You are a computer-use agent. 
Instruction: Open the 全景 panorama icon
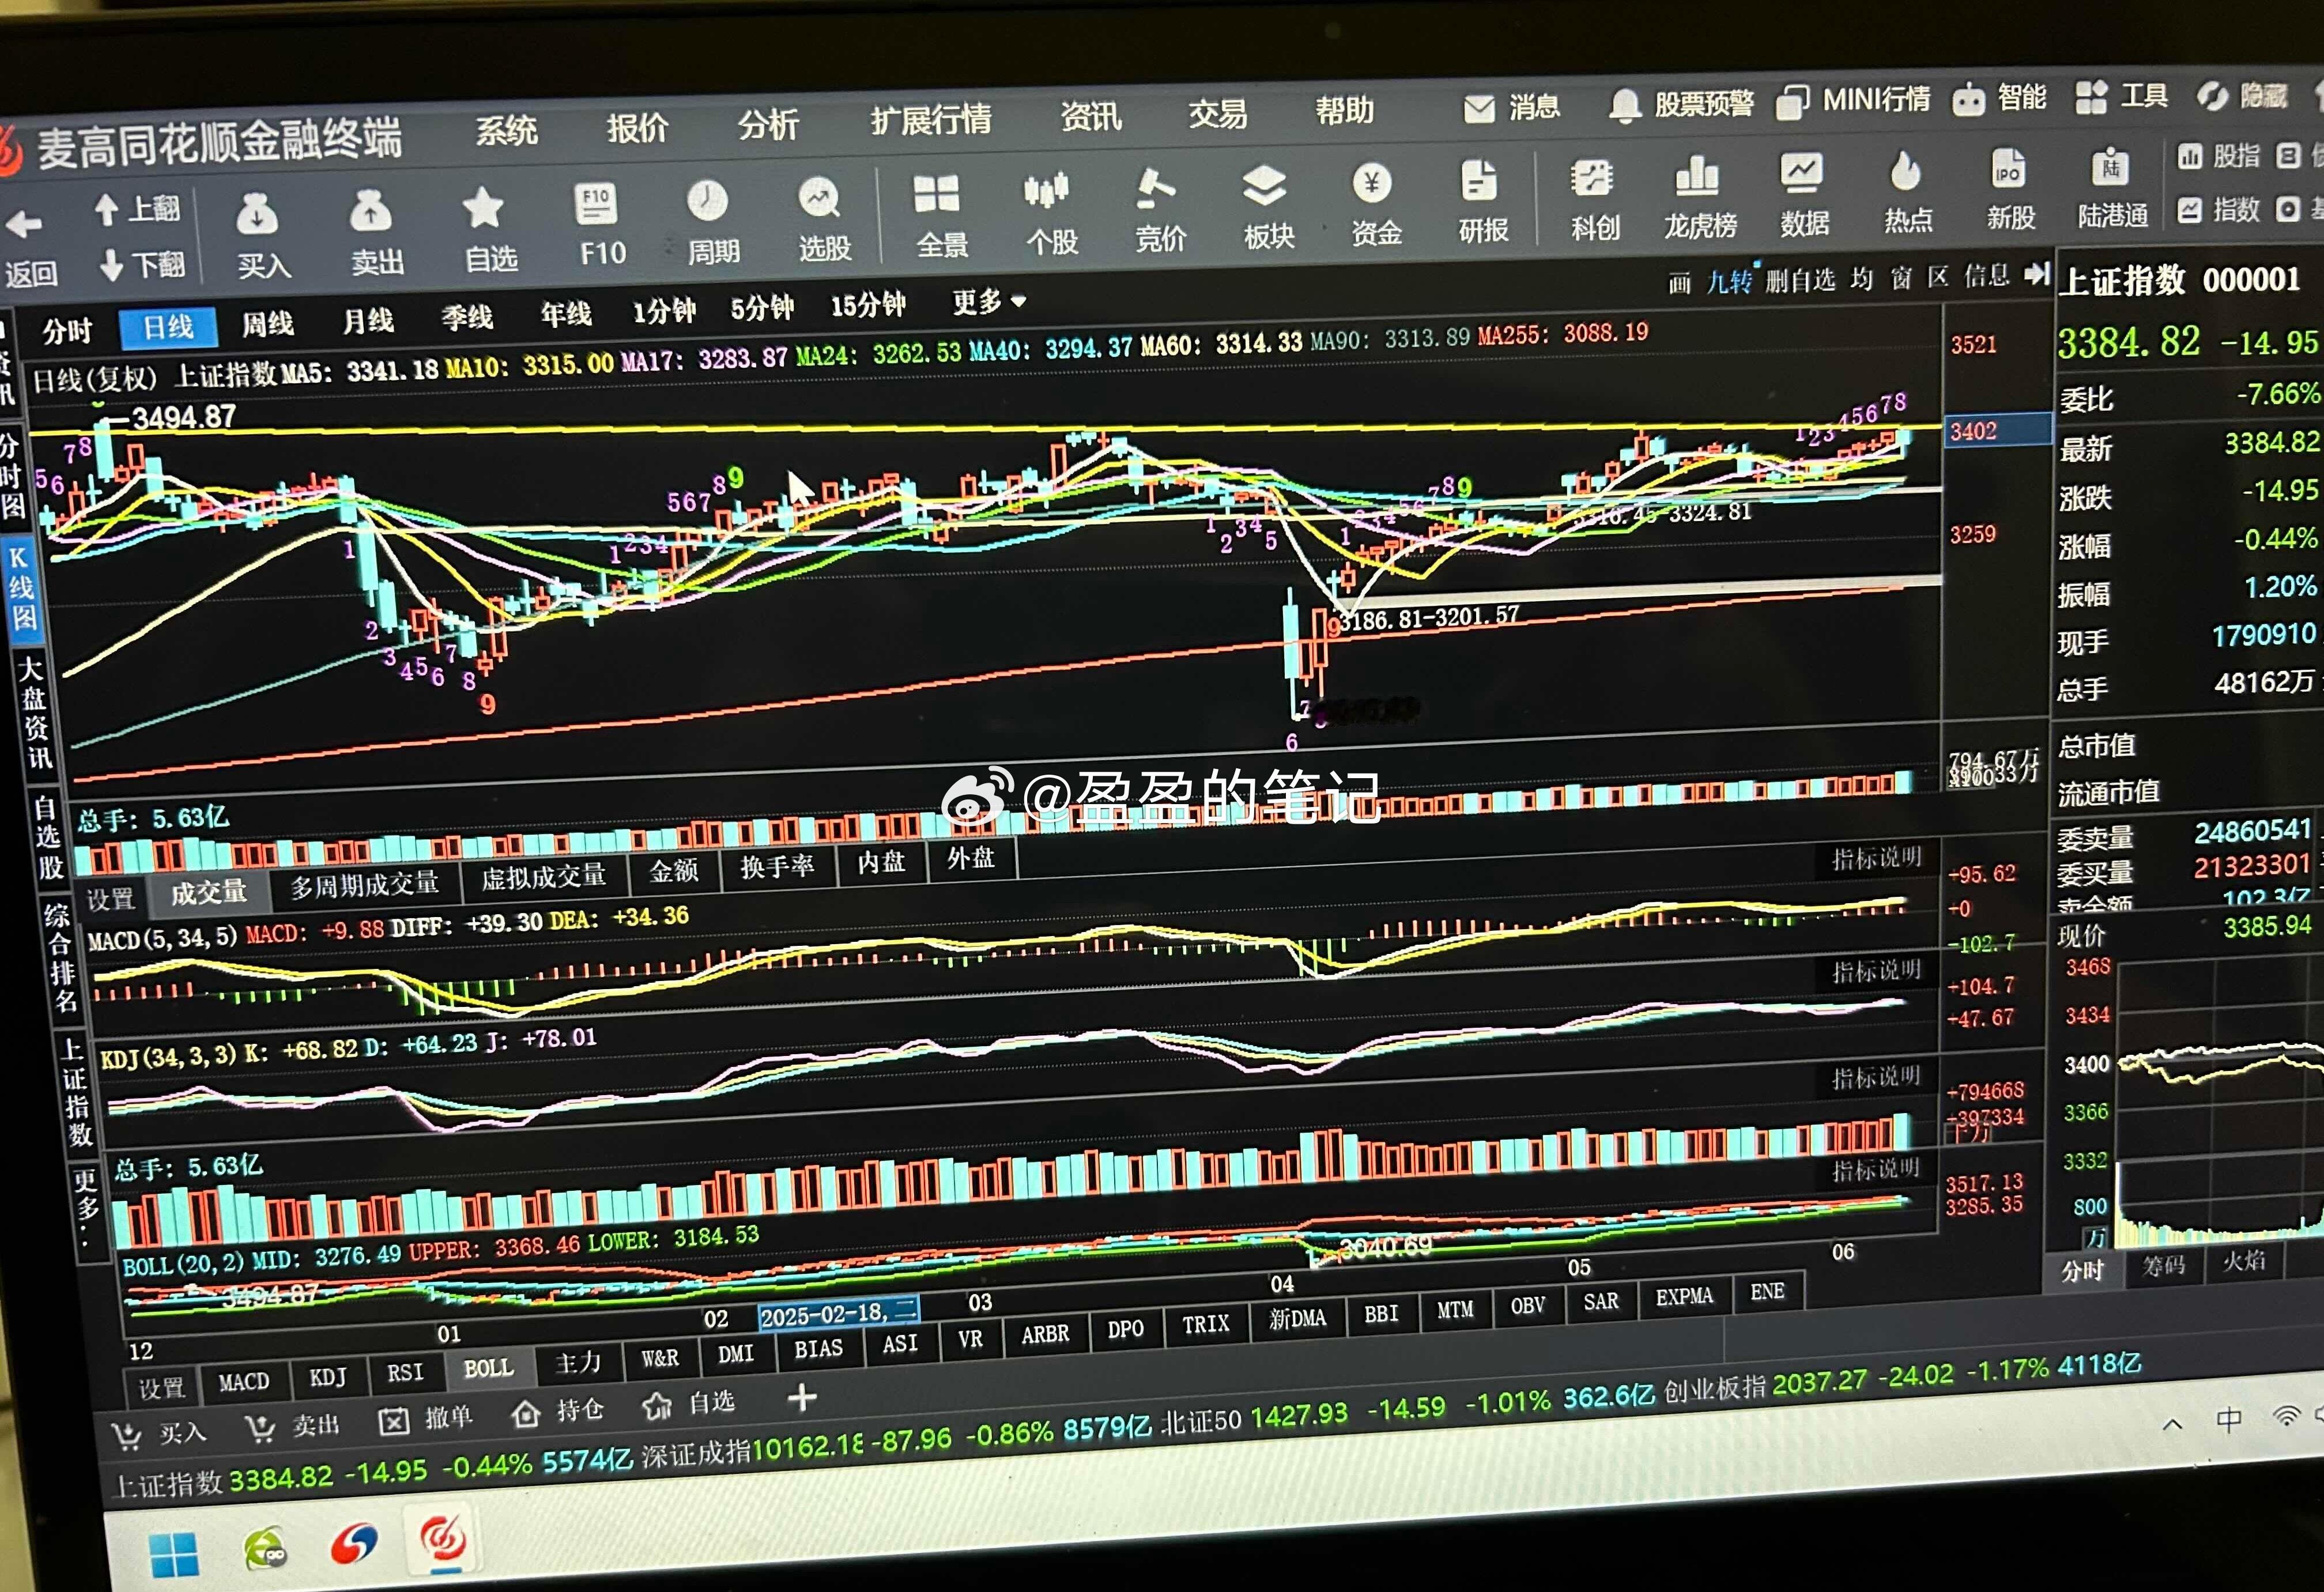click(936, 194)
